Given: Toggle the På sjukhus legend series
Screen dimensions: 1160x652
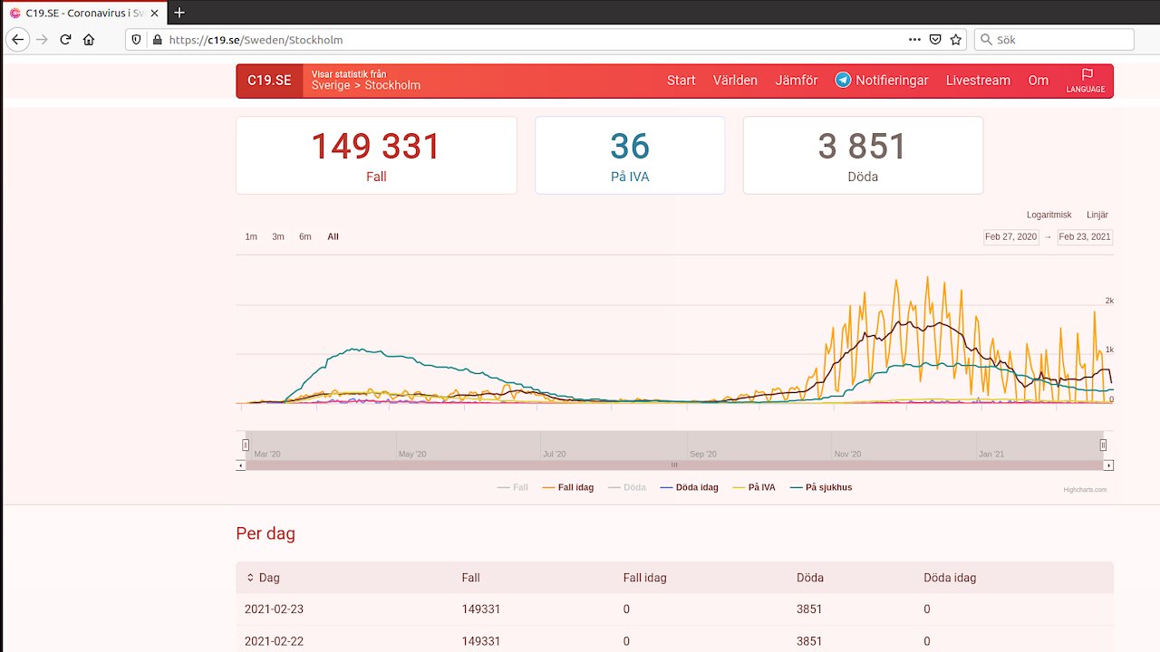Looking at the screenshot, I should (x=821, y=487).
